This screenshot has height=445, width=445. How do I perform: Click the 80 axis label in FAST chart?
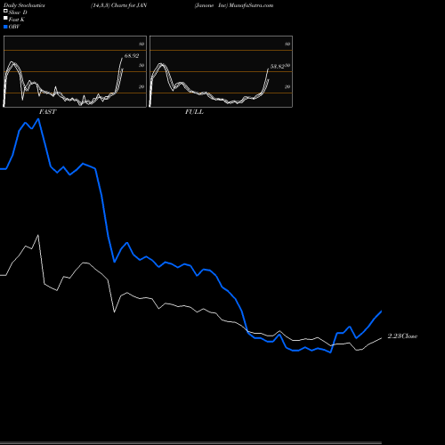coord(142,44)
